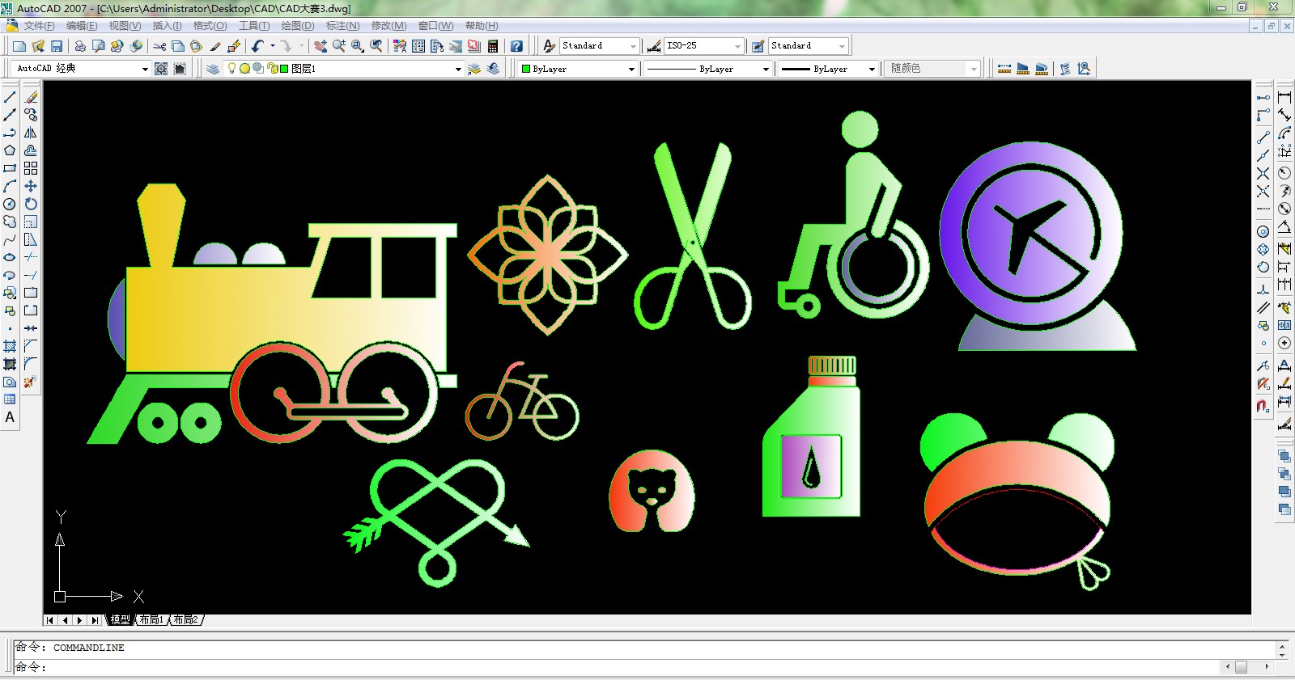Switch to the 布局1 layout tab
This screenshot has width=1295, height=680.
pyautogui.click(x=151, y=620)
